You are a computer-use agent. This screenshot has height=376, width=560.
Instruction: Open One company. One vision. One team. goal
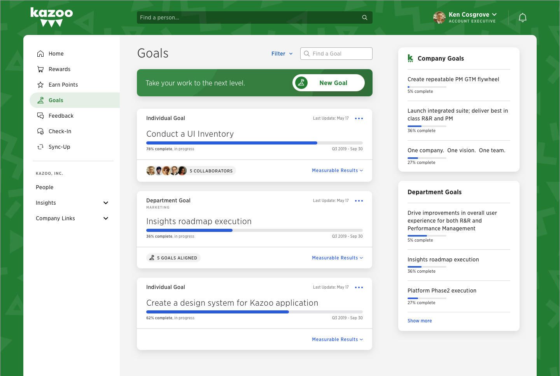457,150
